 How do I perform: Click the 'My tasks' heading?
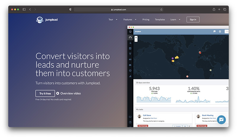(x=140, y=110)
